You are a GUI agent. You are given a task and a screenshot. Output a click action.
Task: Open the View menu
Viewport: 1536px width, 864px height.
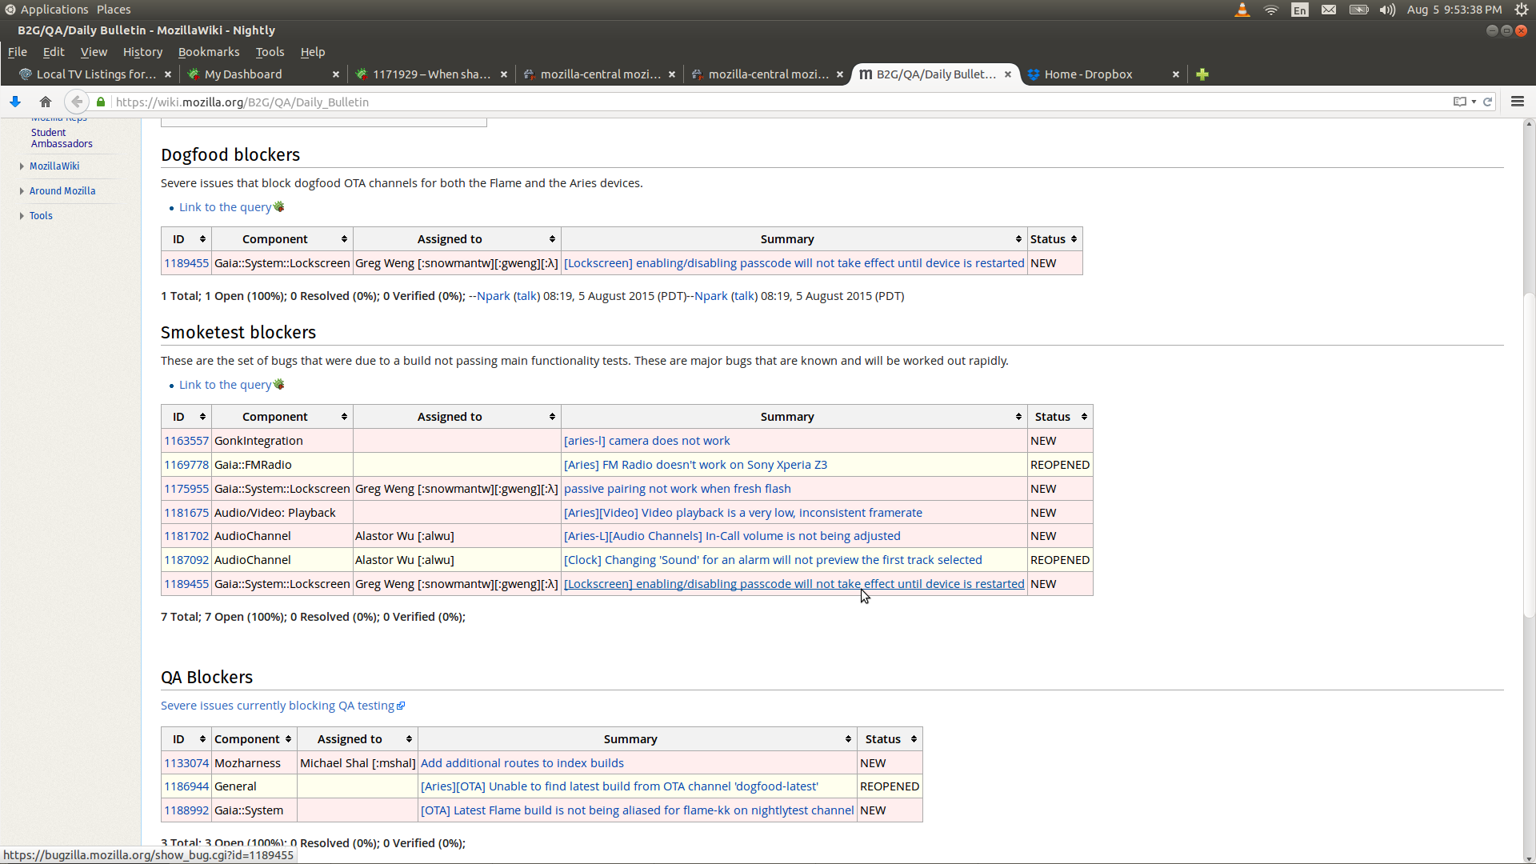click(94, 52)
